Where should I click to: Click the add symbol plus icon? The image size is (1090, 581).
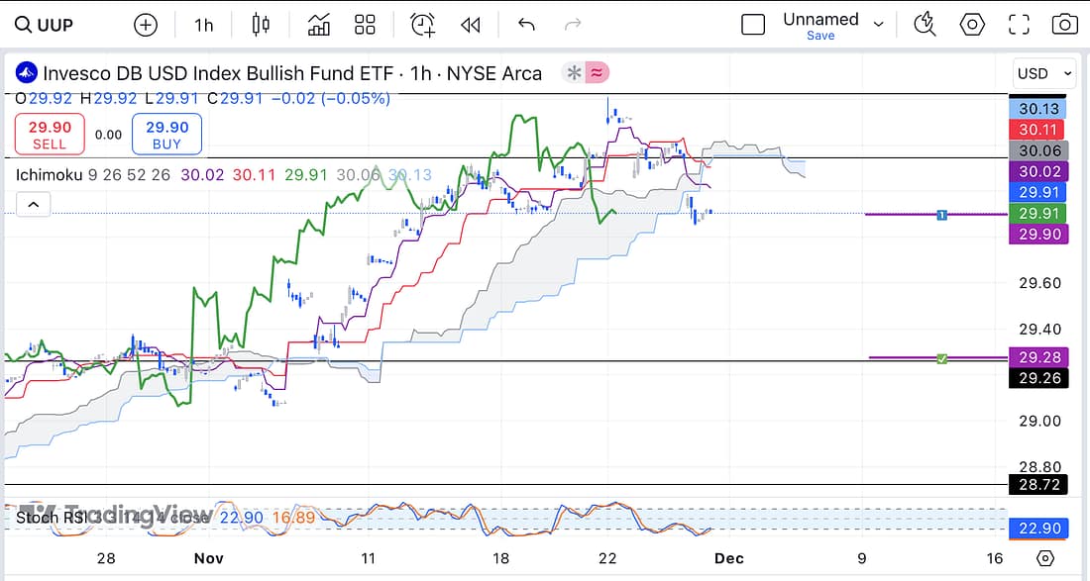click(x=146, y=25)
